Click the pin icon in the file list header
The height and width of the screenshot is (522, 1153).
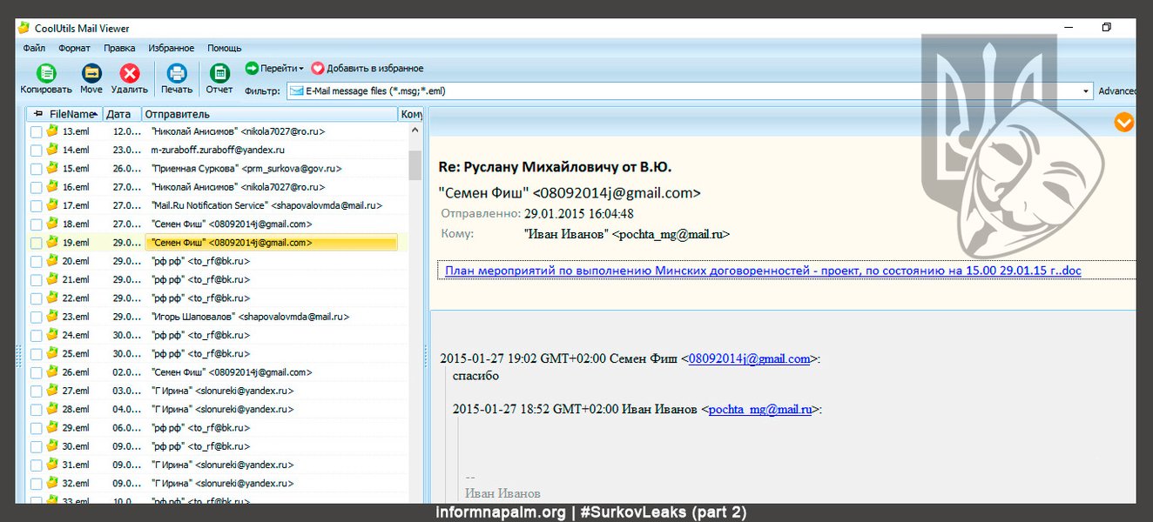click(x=38, y=114)
